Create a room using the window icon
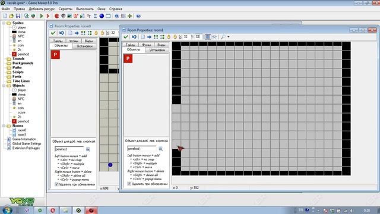The height and width of the screenshot is (214, 380). point(108,16)
